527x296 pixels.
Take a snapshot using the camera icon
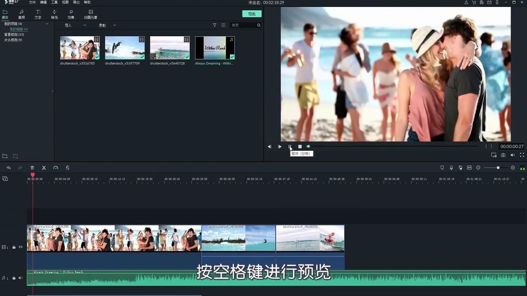503,155
